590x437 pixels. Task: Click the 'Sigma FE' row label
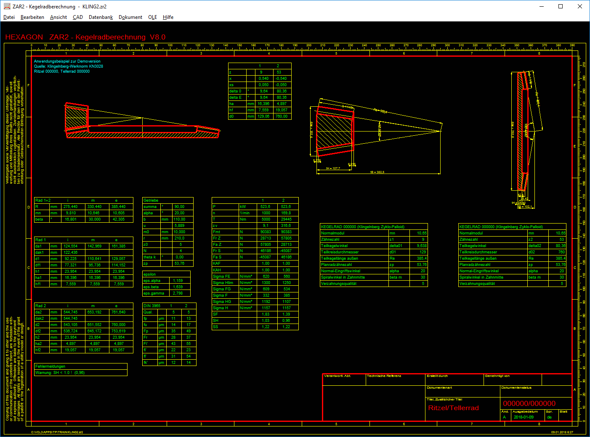(222, 276)
